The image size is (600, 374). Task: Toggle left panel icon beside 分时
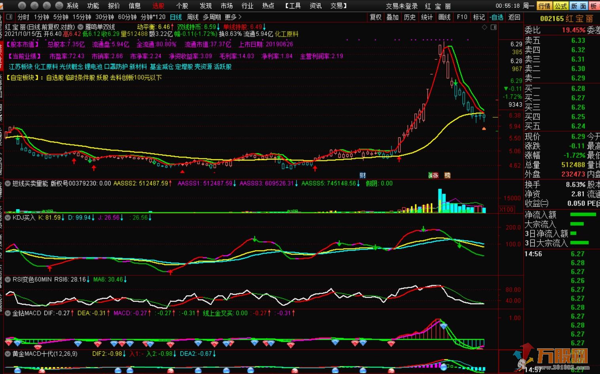tap(9, 17)
